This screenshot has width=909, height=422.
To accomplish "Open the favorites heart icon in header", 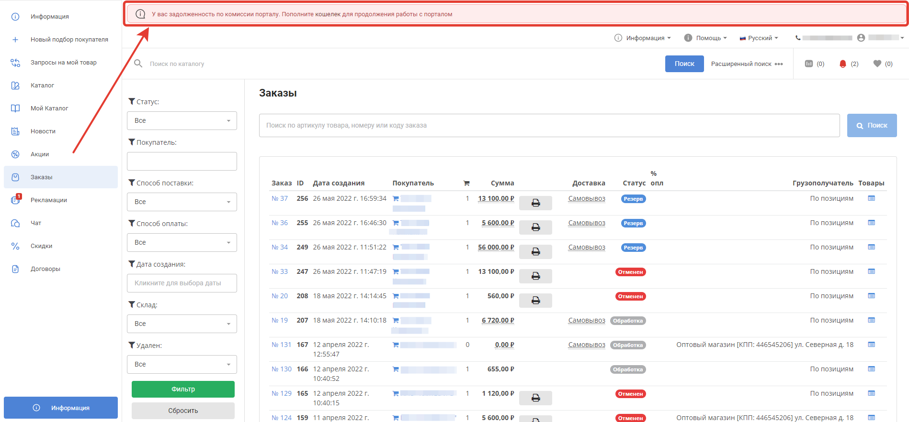I will pyautogui.click(x=877, y=64).
